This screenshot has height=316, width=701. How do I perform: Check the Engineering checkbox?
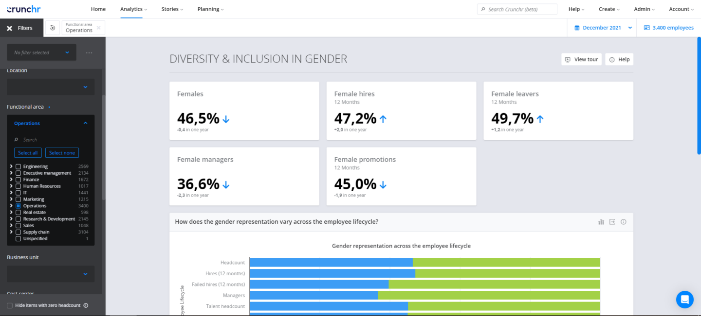click(x=18, y=166)
